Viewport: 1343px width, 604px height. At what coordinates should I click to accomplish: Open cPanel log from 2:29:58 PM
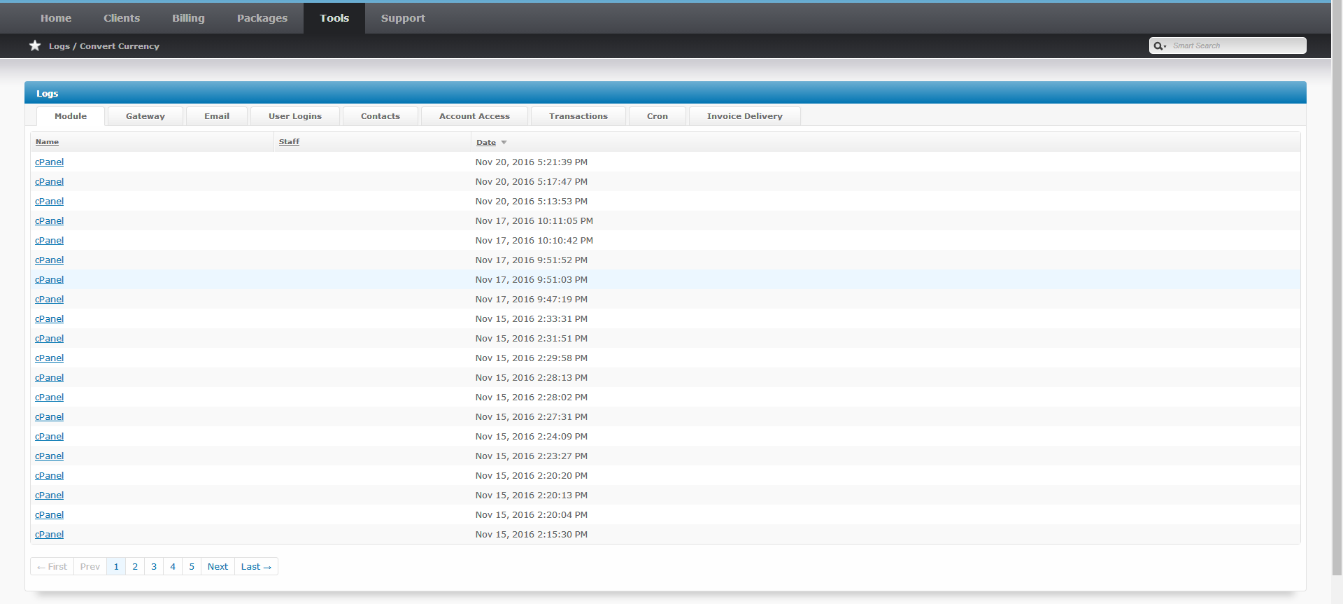[x=49, y=358]
